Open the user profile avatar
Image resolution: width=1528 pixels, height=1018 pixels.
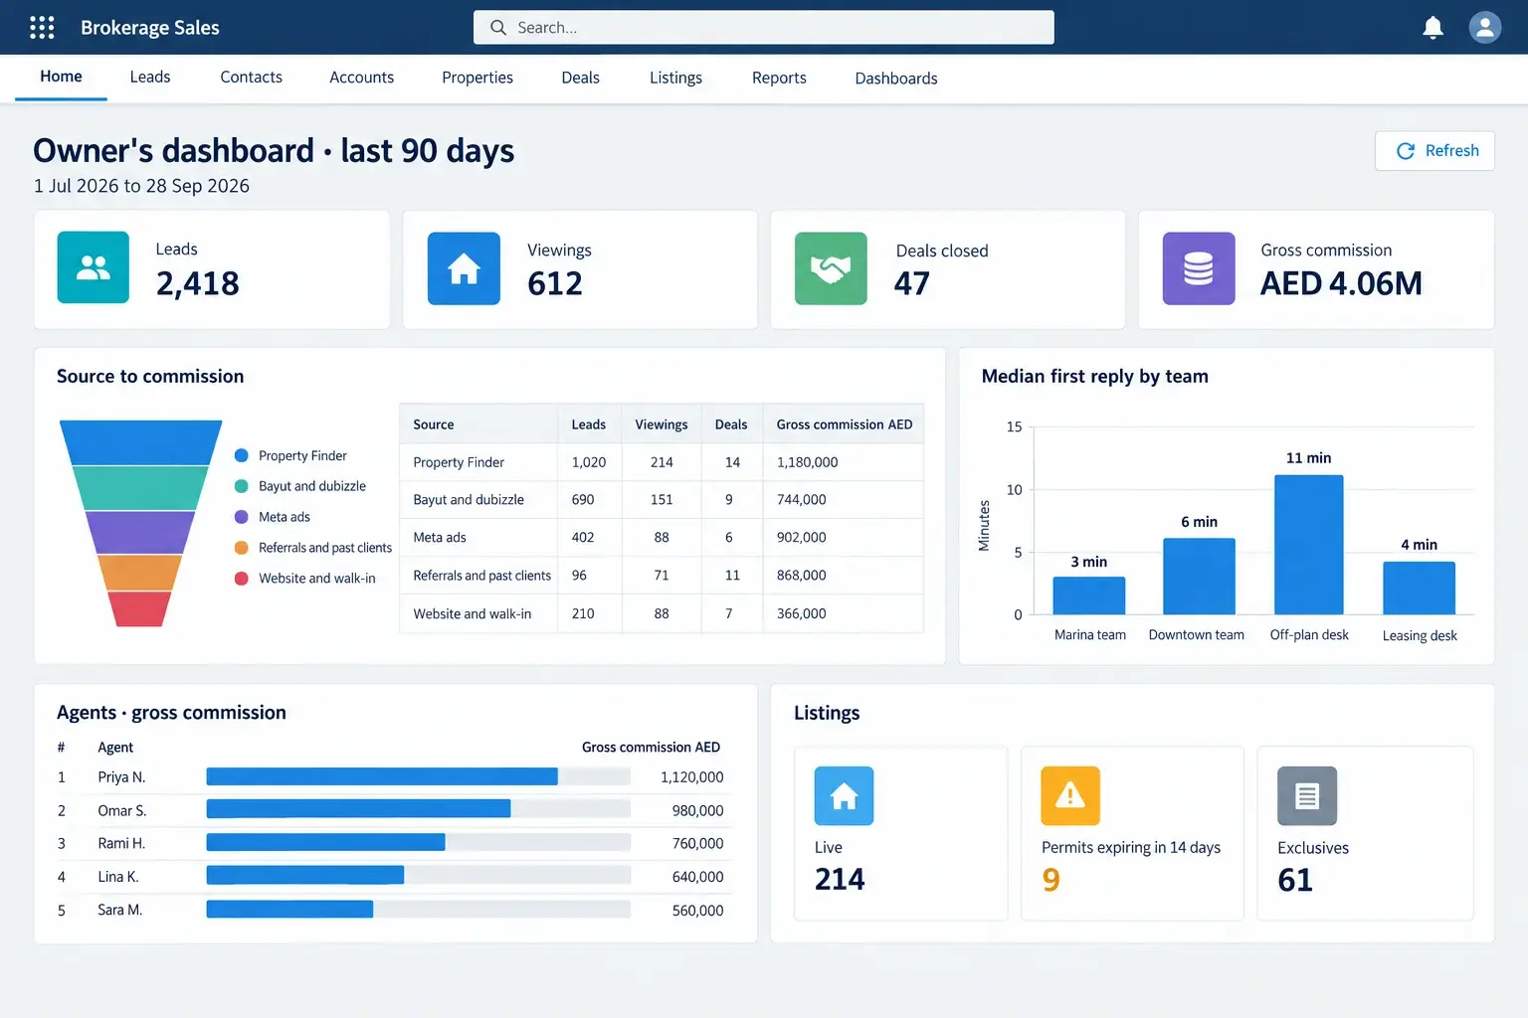[1485, 27]
